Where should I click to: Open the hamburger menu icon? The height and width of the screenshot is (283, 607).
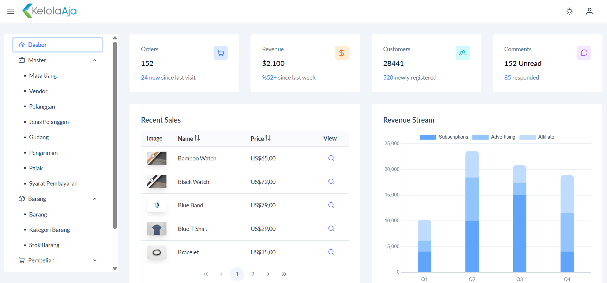(x=11, y=11)
